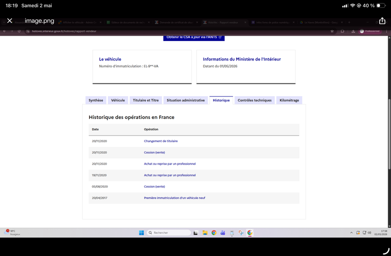This screenshot has width=391, height=256.
Task: Open File Explorer from the taskbar
Action: (x=205, y=233)
